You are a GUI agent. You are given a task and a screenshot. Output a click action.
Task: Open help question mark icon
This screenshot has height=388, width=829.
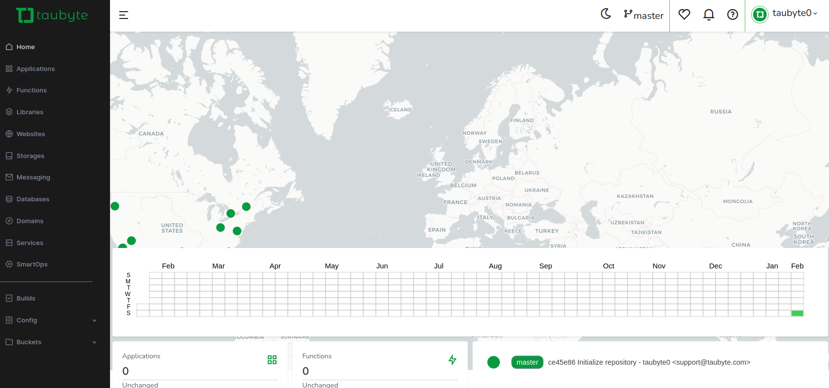732,15
